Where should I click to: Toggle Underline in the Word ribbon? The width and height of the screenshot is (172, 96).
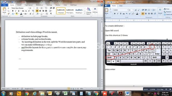tap(19, 11)
